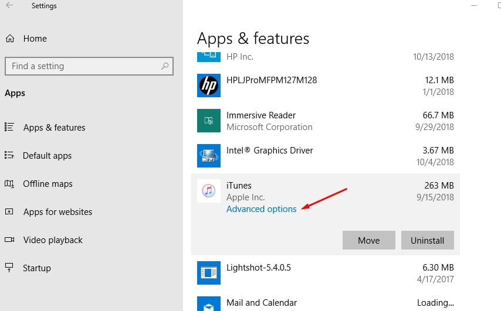Click the HP Inc. app icon at top
This screenshot has height=311, width=501.
tap(209, 57)
